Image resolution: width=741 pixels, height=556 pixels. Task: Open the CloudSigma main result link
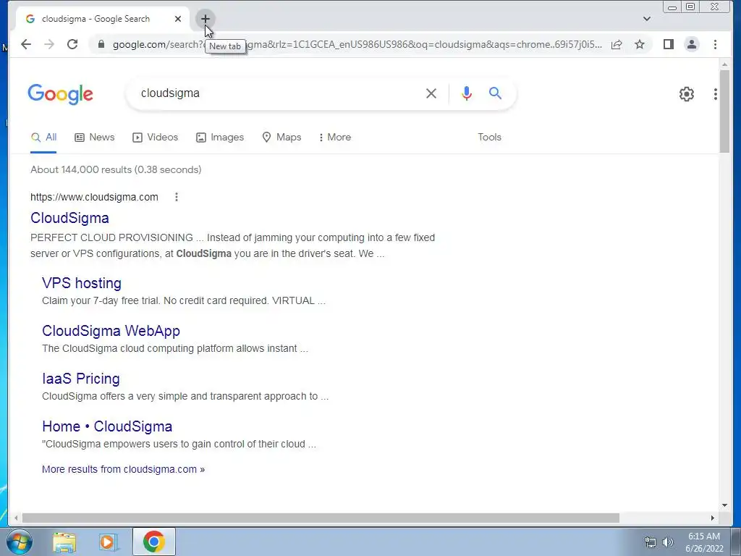tap(70, 218)
